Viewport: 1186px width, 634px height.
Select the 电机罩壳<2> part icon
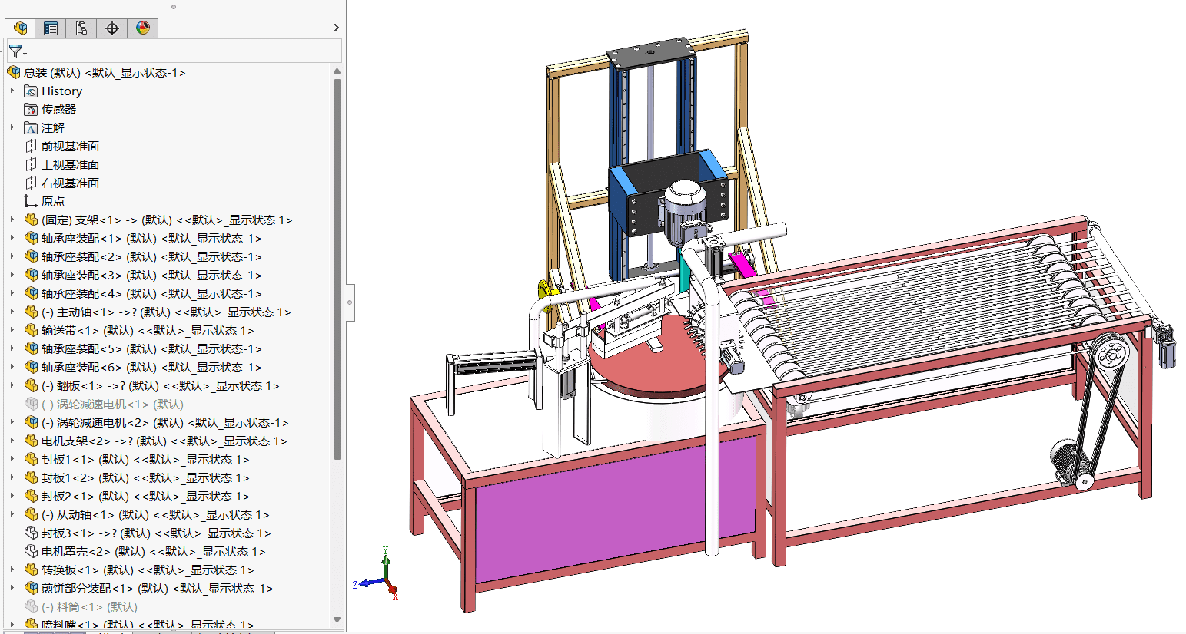(31, 551)
